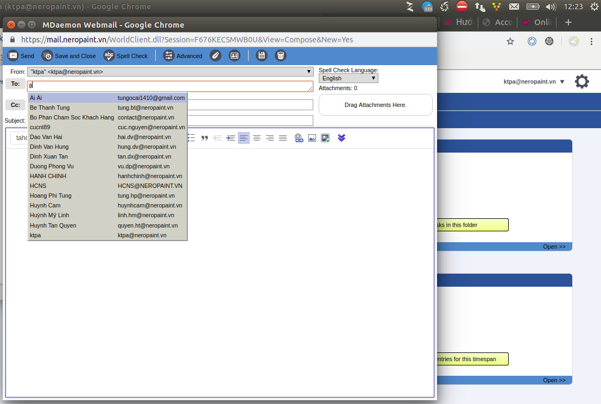Save the draft using the disk icon
The width and height of the screenshot is (601, 404).
coord(262,55)
